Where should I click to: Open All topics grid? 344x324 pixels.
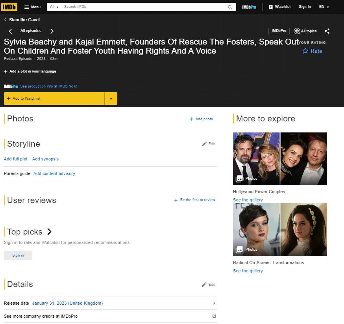305,31
